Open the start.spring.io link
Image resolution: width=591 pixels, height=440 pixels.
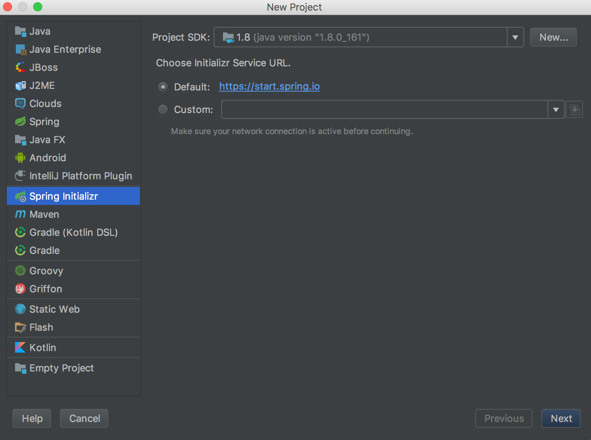[269, 86]
